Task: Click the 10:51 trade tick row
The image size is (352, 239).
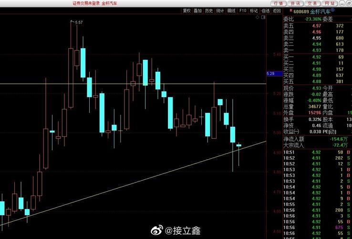Action: [x=318, y=152]
